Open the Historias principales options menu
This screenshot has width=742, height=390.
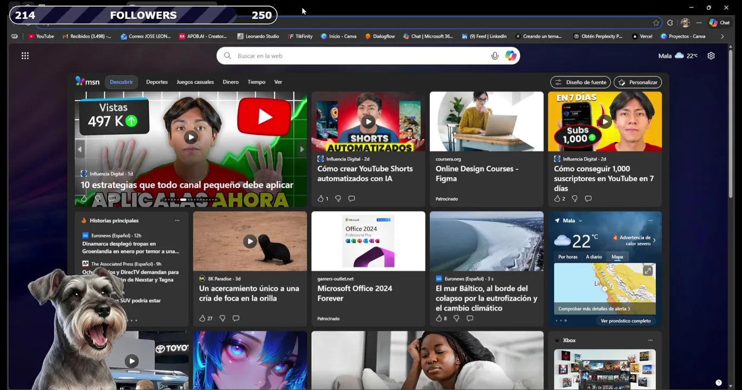[177, 220]
